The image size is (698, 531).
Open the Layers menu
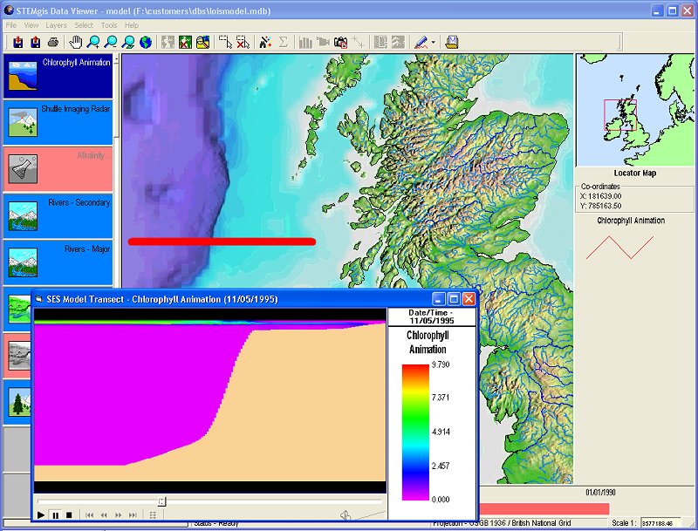(x=56, y=25)
